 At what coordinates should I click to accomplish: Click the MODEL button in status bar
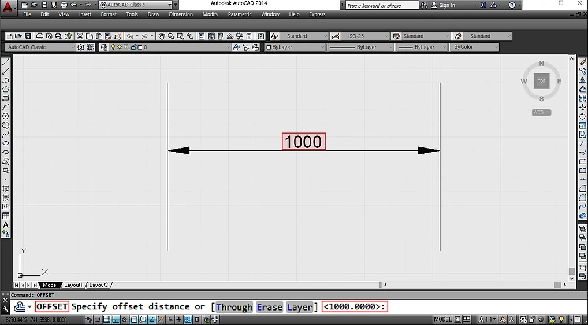tap(442, 320)
